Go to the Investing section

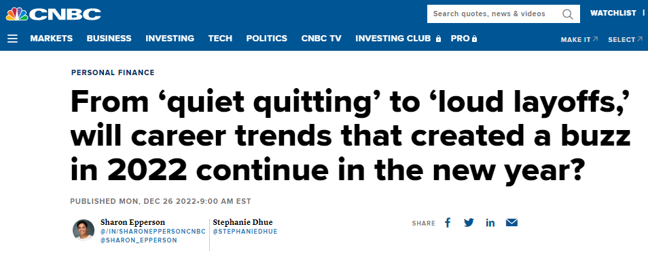[x=170, y=39]
